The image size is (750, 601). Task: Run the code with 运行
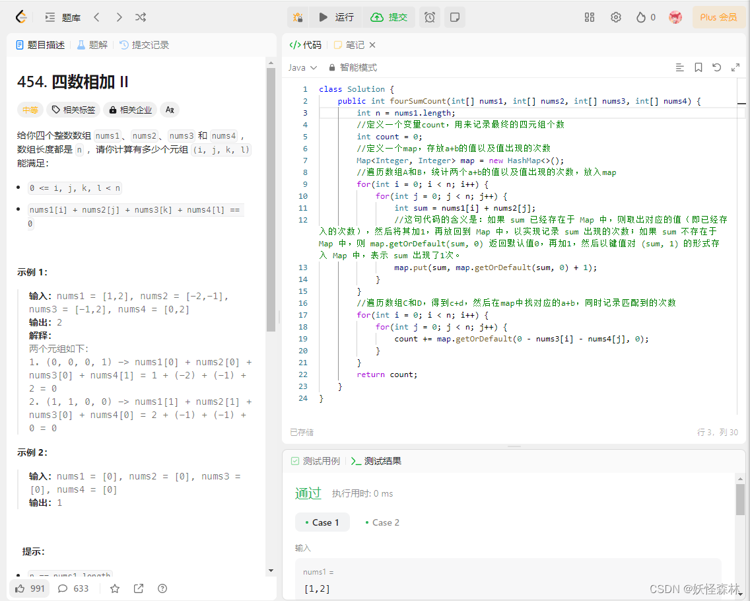click(337, 17)
